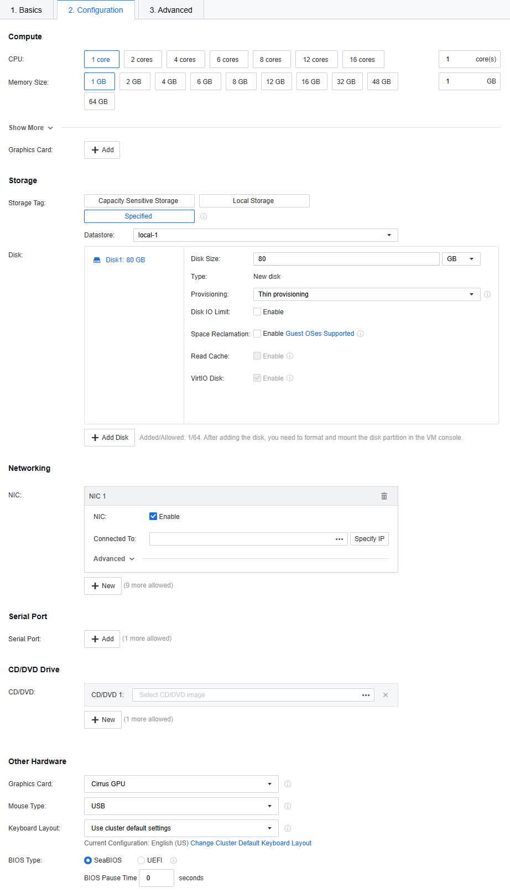The width and height of the screenshot is (510, 893).
Task: Click the Disk1 disk icon
Action: (x=97, y=260)
